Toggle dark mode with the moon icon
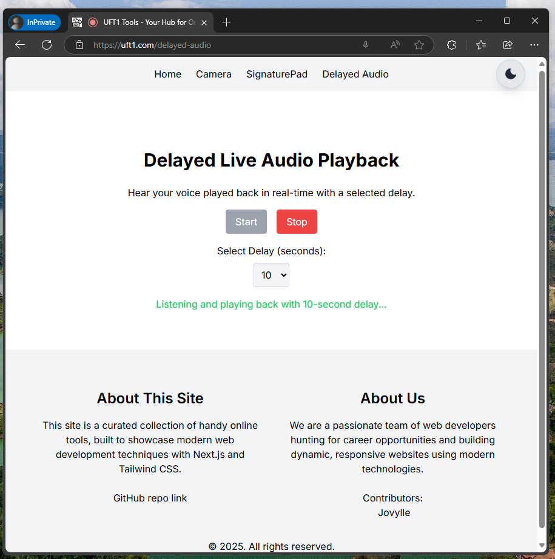Viewport: 555px width, 559px height. (x=510, y=74)
